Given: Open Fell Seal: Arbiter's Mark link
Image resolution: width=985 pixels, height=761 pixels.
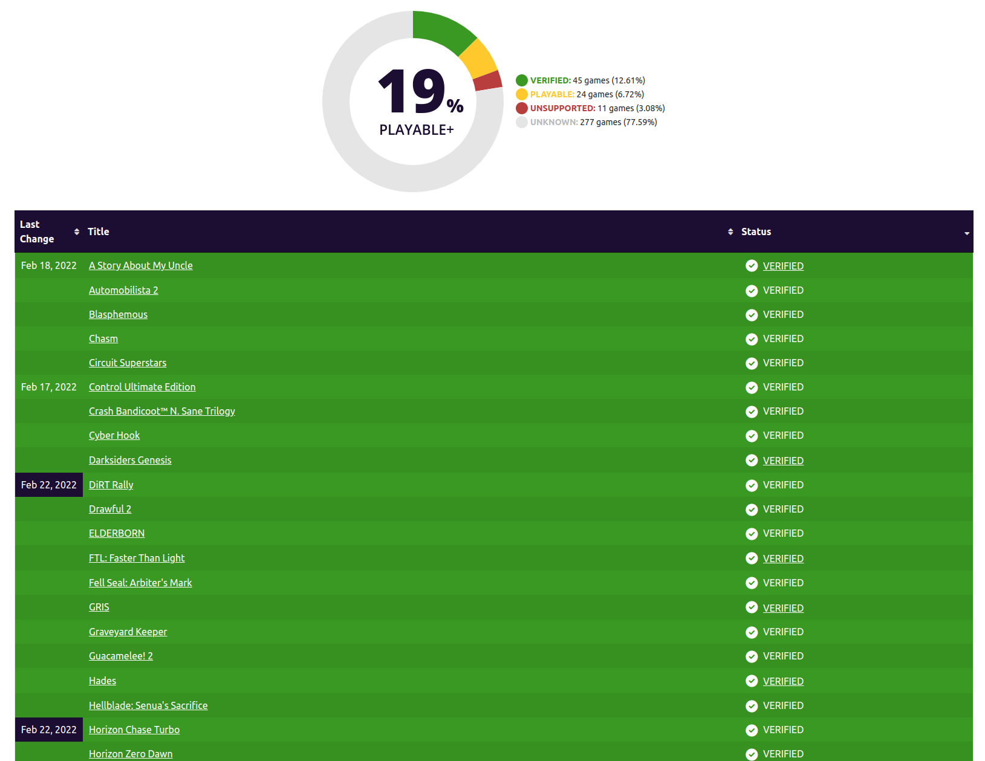Looking at the screenshot, I should (x=140, y=583).
